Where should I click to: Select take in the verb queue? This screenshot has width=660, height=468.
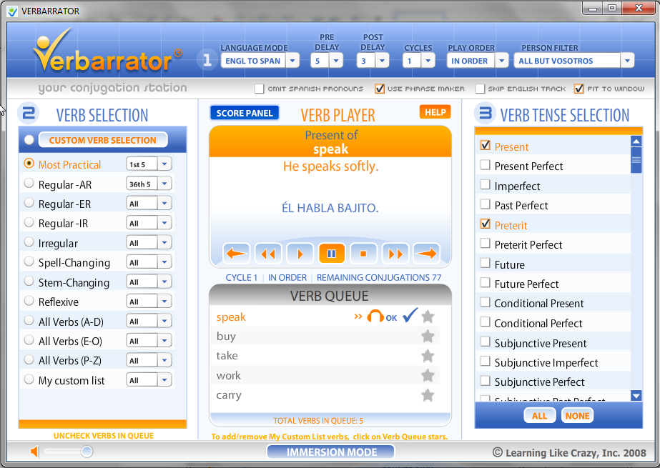pyautogui.click(x=227, y=356)
